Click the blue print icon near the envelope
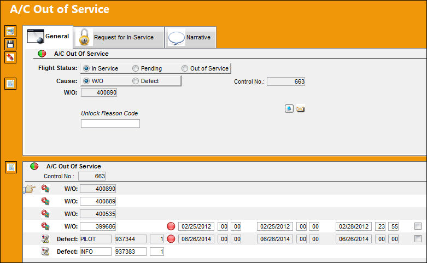This screenshot has height=263, width=427. tap(289, 108)
